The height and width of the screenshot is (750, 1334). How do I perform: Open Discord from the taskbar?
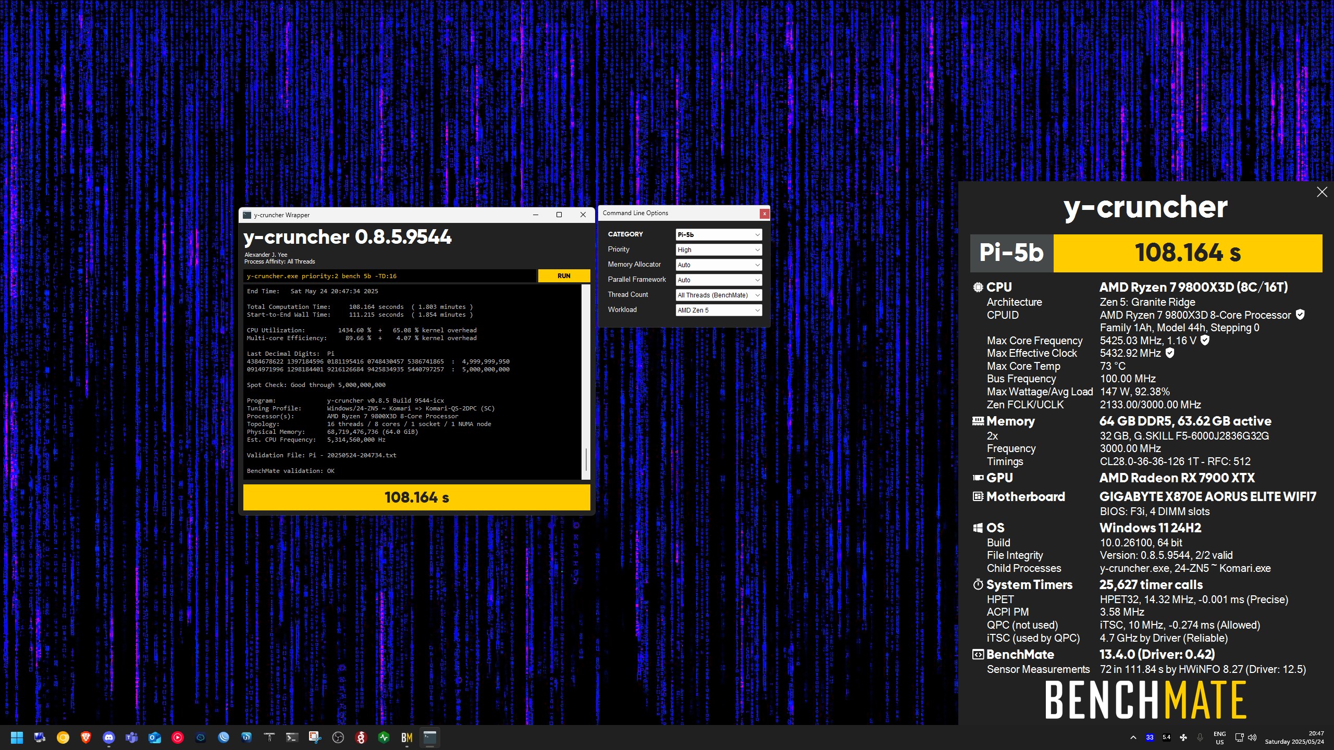(109, 737)
